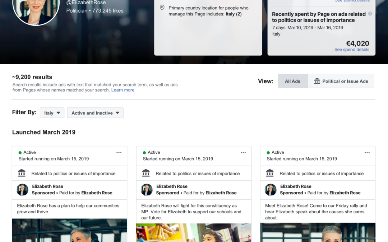Click Elizabeth Rose avatar in 'Friday rally' ad
The height and width of the screenshot is (242, 388).
[x=271, y=190]
